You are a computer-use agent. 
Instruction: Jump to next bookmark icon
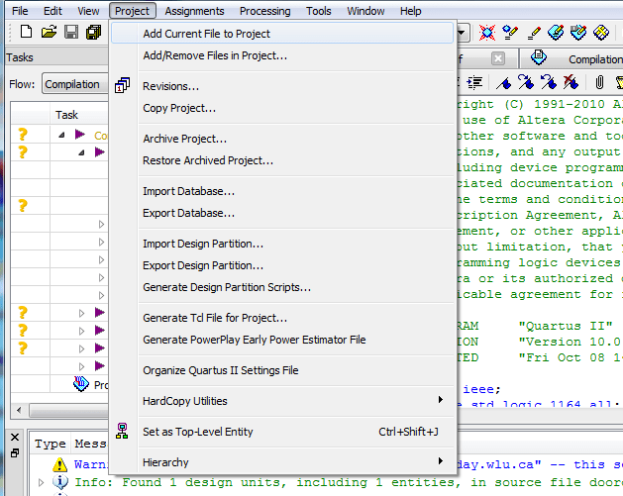click(x=526, y=82)
